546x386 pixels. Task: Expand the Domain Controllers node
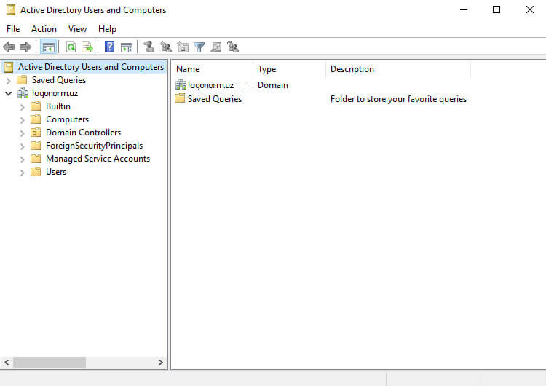(23, 133)
